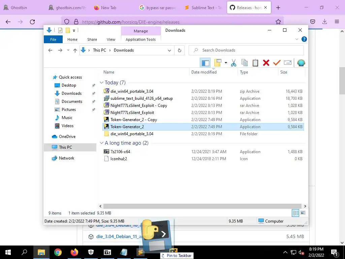Select Documents in navigation pane
This screenshot has width=345, height=259.
click(x=72, y=102)
